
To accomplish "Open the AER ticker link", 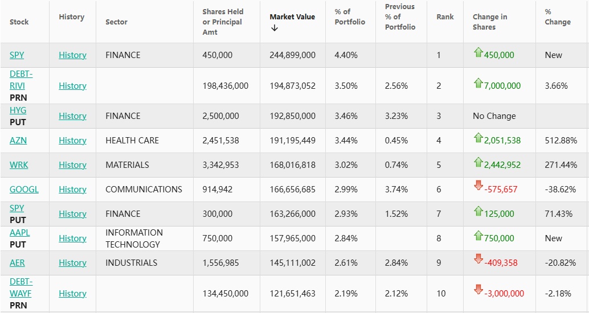I will click(x=17, y=262).
